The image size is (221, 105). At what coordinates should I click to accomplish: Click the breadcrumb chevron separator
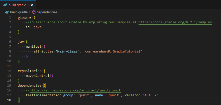[30, 12]
